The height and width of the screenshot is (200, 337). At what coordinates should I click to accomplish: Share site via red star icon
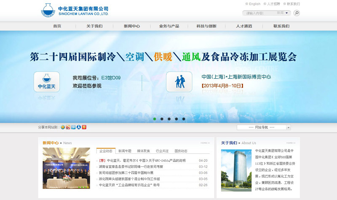[84, 127]
